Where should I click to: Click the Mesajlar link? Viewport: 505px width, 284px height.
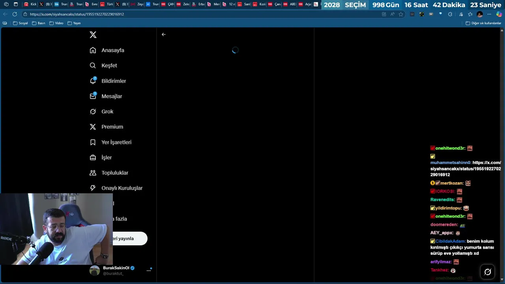point(112,96)
